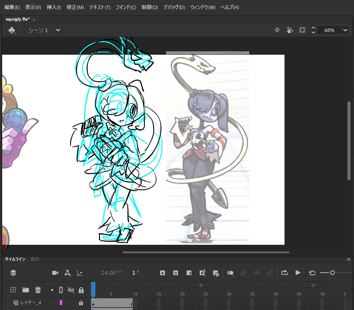This screenshot has width=354, height=310.
Task: Toggle clip content outside stage icon
Action: click(x=302, y=30)
